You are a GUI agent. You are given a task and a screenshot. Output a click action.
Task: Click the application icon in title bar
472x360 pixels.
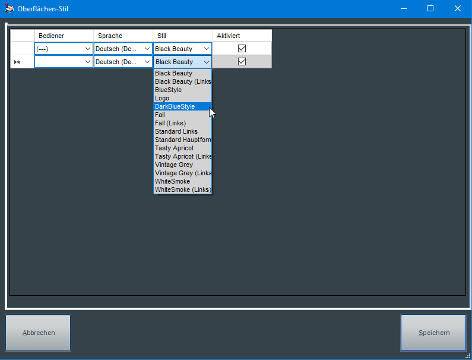click(9, 8)
